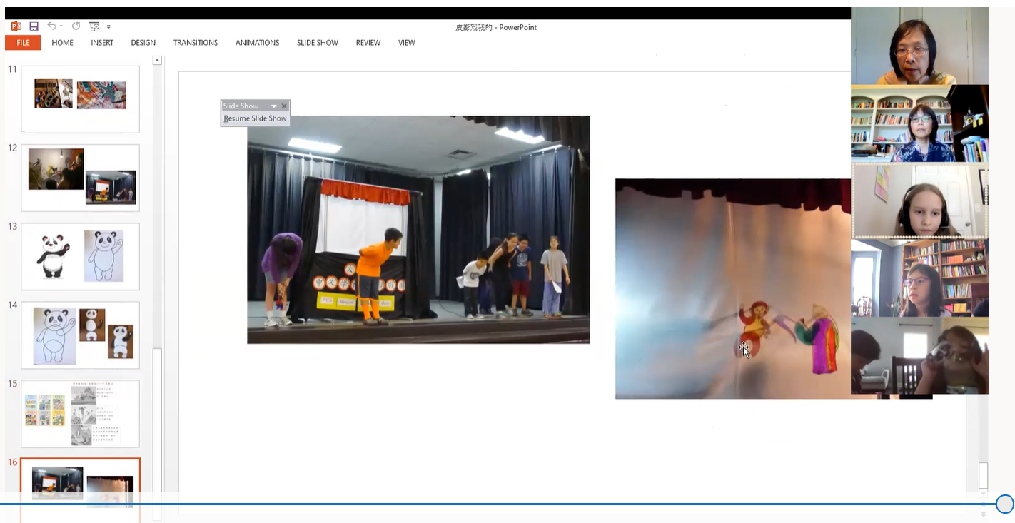
Task: Click the stage performance photo on slide
Action: click(x=418, y=229)
